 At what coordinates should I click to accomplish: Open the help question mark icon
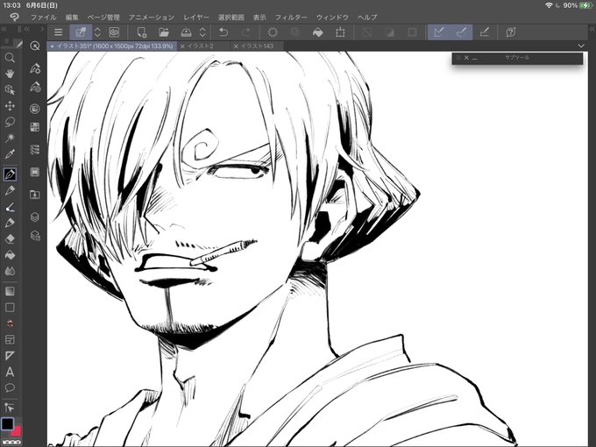(x=511, y=32)
